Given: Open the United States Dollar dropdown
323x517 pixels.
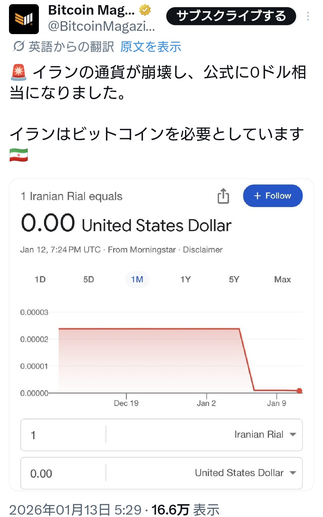Looking at the screenshot, I should click(x=245, y=473).
